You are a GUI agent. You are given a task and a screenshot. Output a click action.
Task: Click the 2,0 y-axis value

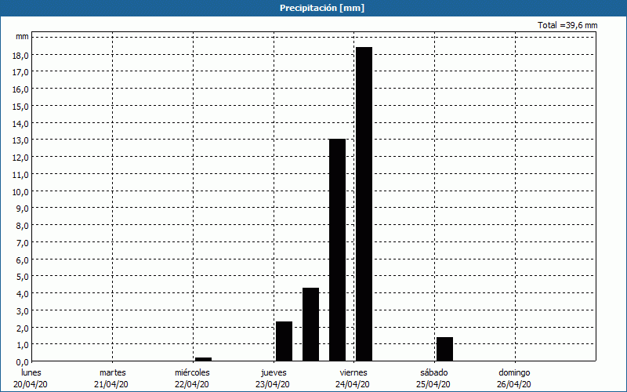[x=23, y=328]
